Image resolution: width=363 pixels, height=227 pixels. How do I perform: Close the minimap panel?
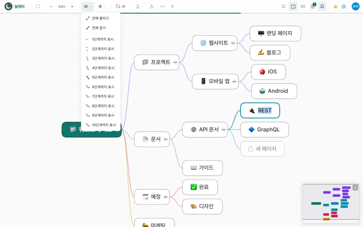pos(355,188)
